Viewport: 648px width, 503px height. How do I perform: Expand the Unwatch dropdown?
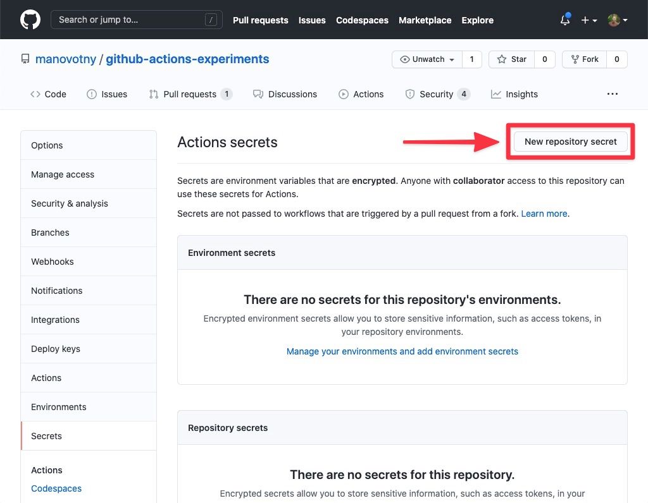(x=427, y=59)
